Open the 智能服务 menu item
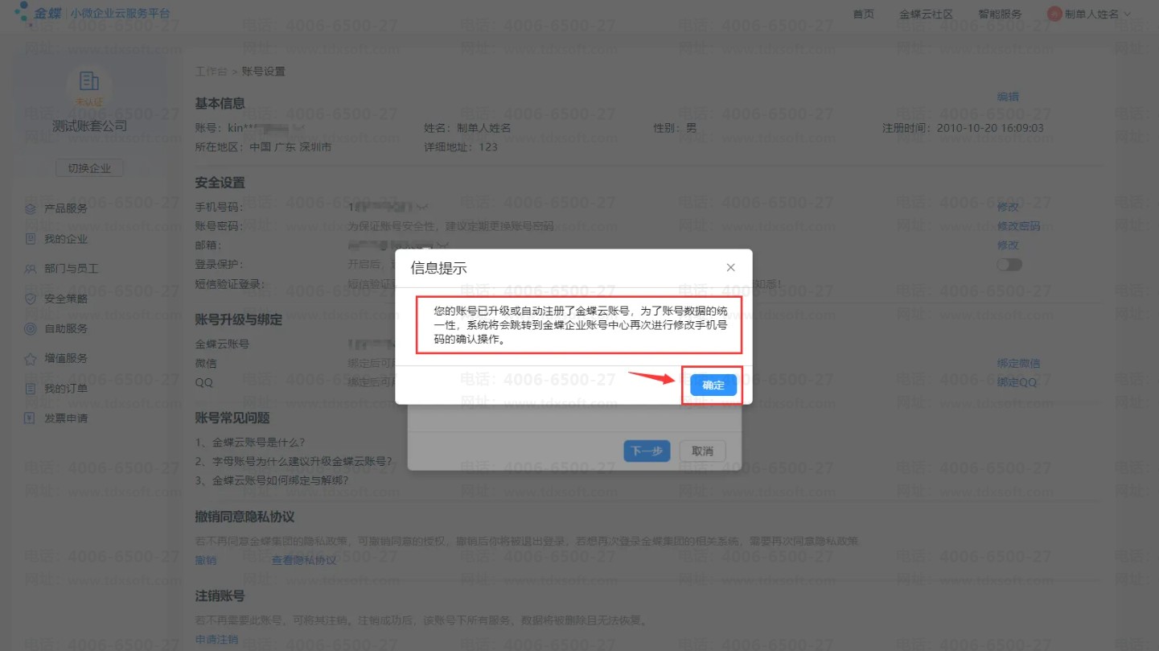This screenshot has width=1159, height=651. 1000,14
